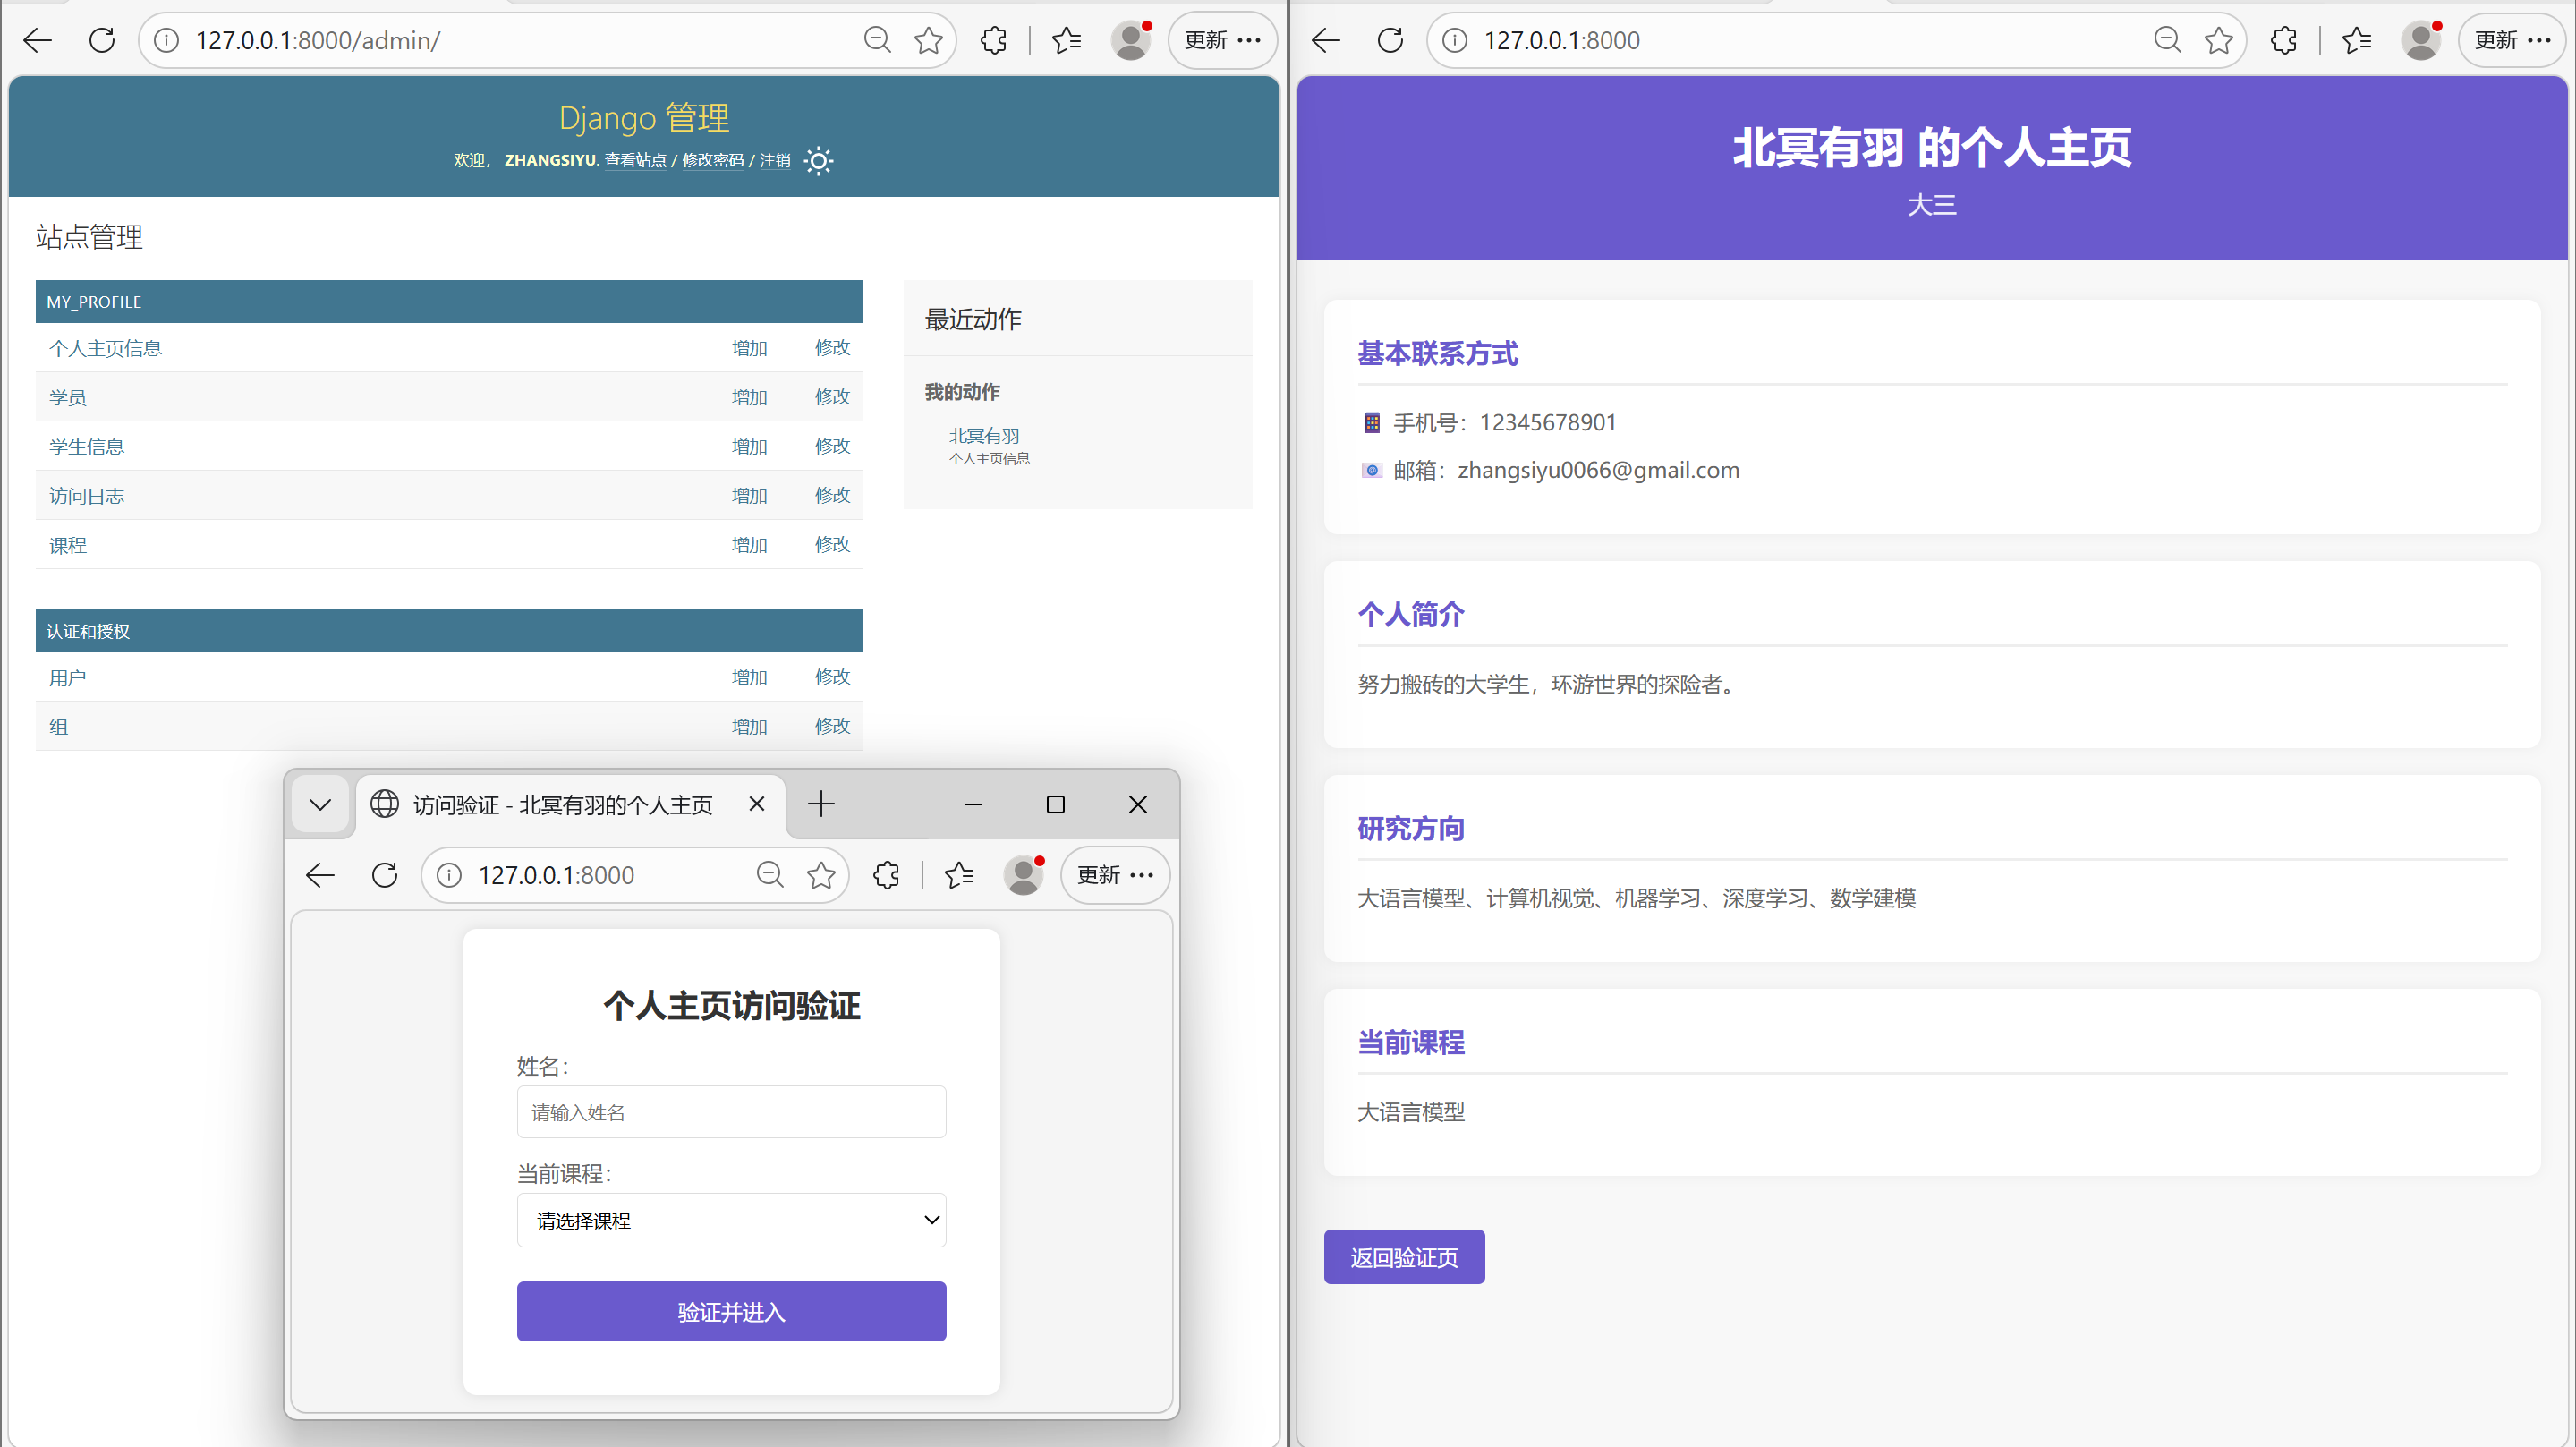Image resolution: width=2576 pixels, height=1447 pixels.
Task: Click the site info icon next to 127.0.0.1:8000/admin/
Action: click(x=166, y=40)
